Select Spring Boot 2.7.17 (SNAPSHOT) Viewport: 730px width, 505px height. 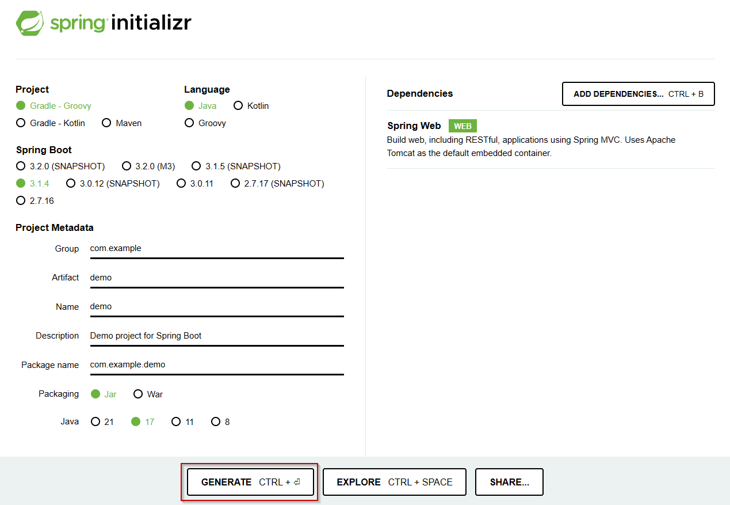[277, 184]
